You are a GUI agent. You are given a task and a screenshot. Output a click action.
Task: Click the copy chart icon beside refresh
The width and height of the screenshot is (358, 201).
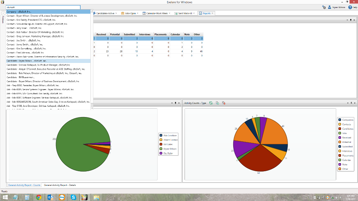pyautogui.click(x=217, y=103)
